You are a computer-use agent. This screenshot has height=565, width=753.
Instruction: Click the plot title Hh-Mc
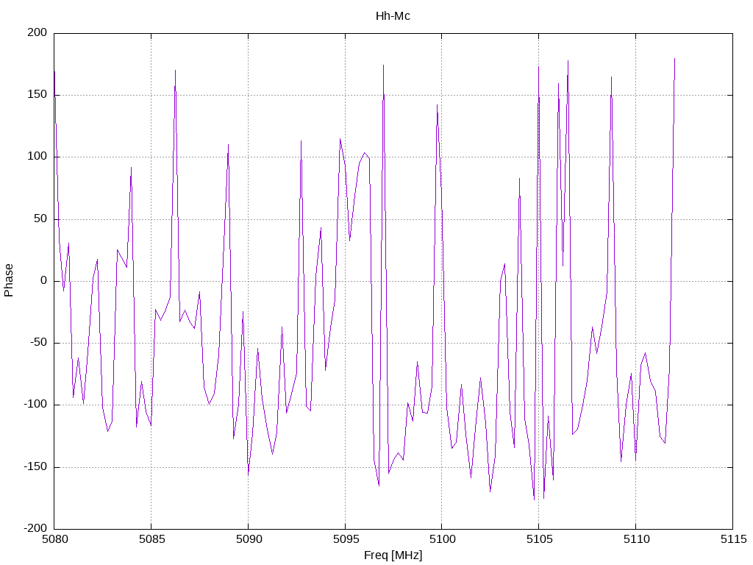[393, 16]
